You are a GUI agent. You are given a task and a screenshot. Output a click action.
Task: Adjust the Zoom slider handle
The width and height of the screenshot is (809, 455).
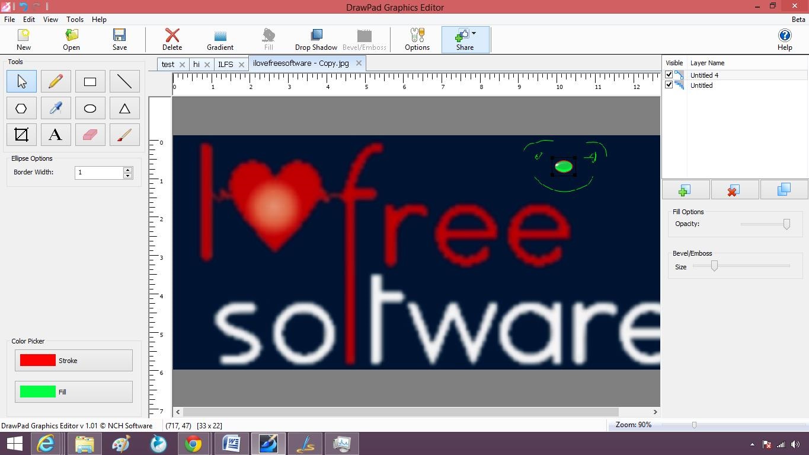click(694, 425)
